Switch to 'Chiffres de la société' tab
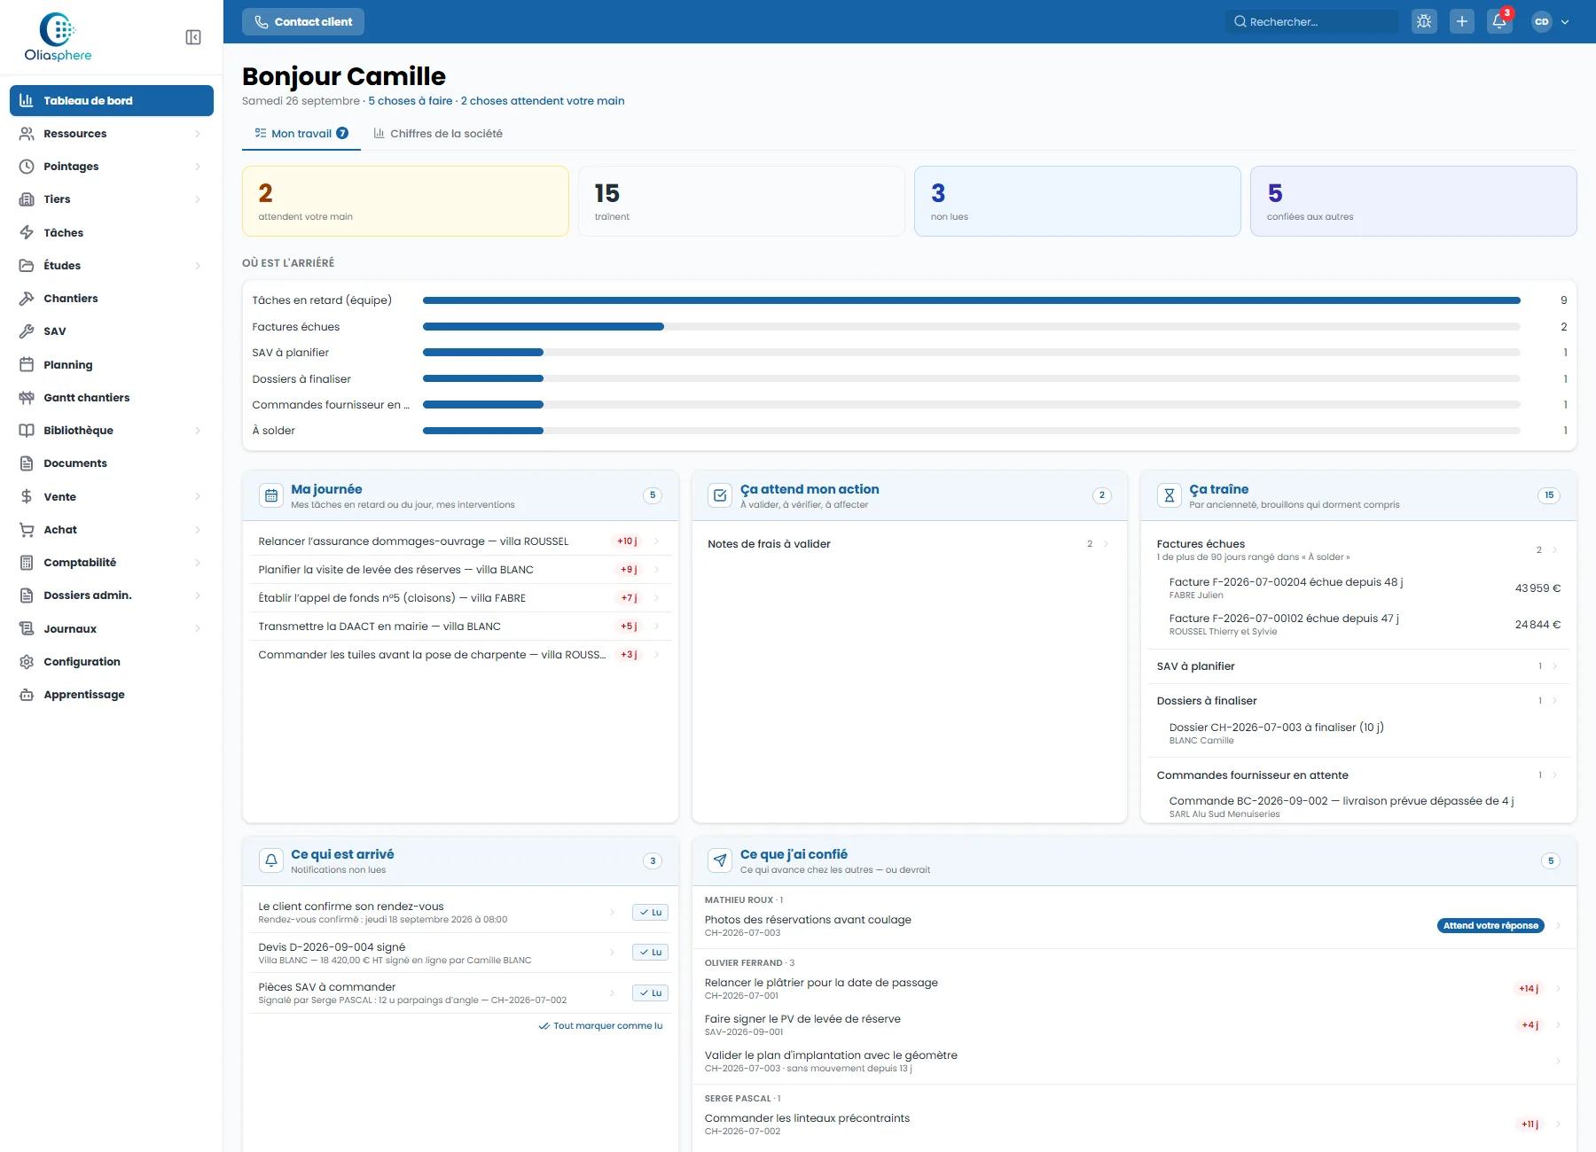1596x1152 pixels. pos(438,134)
